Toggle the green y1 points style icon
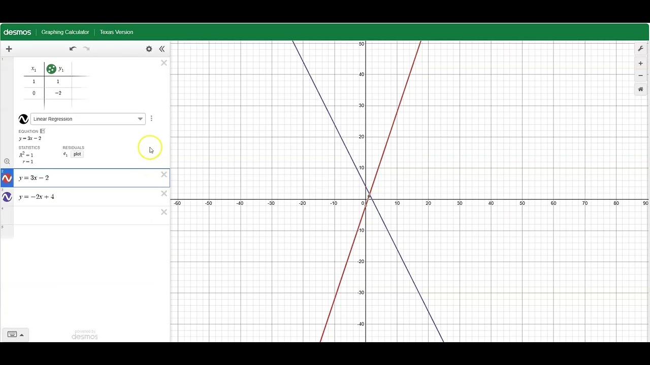Image resolution: width=650 pixels, height=365 pixels. 51,69
